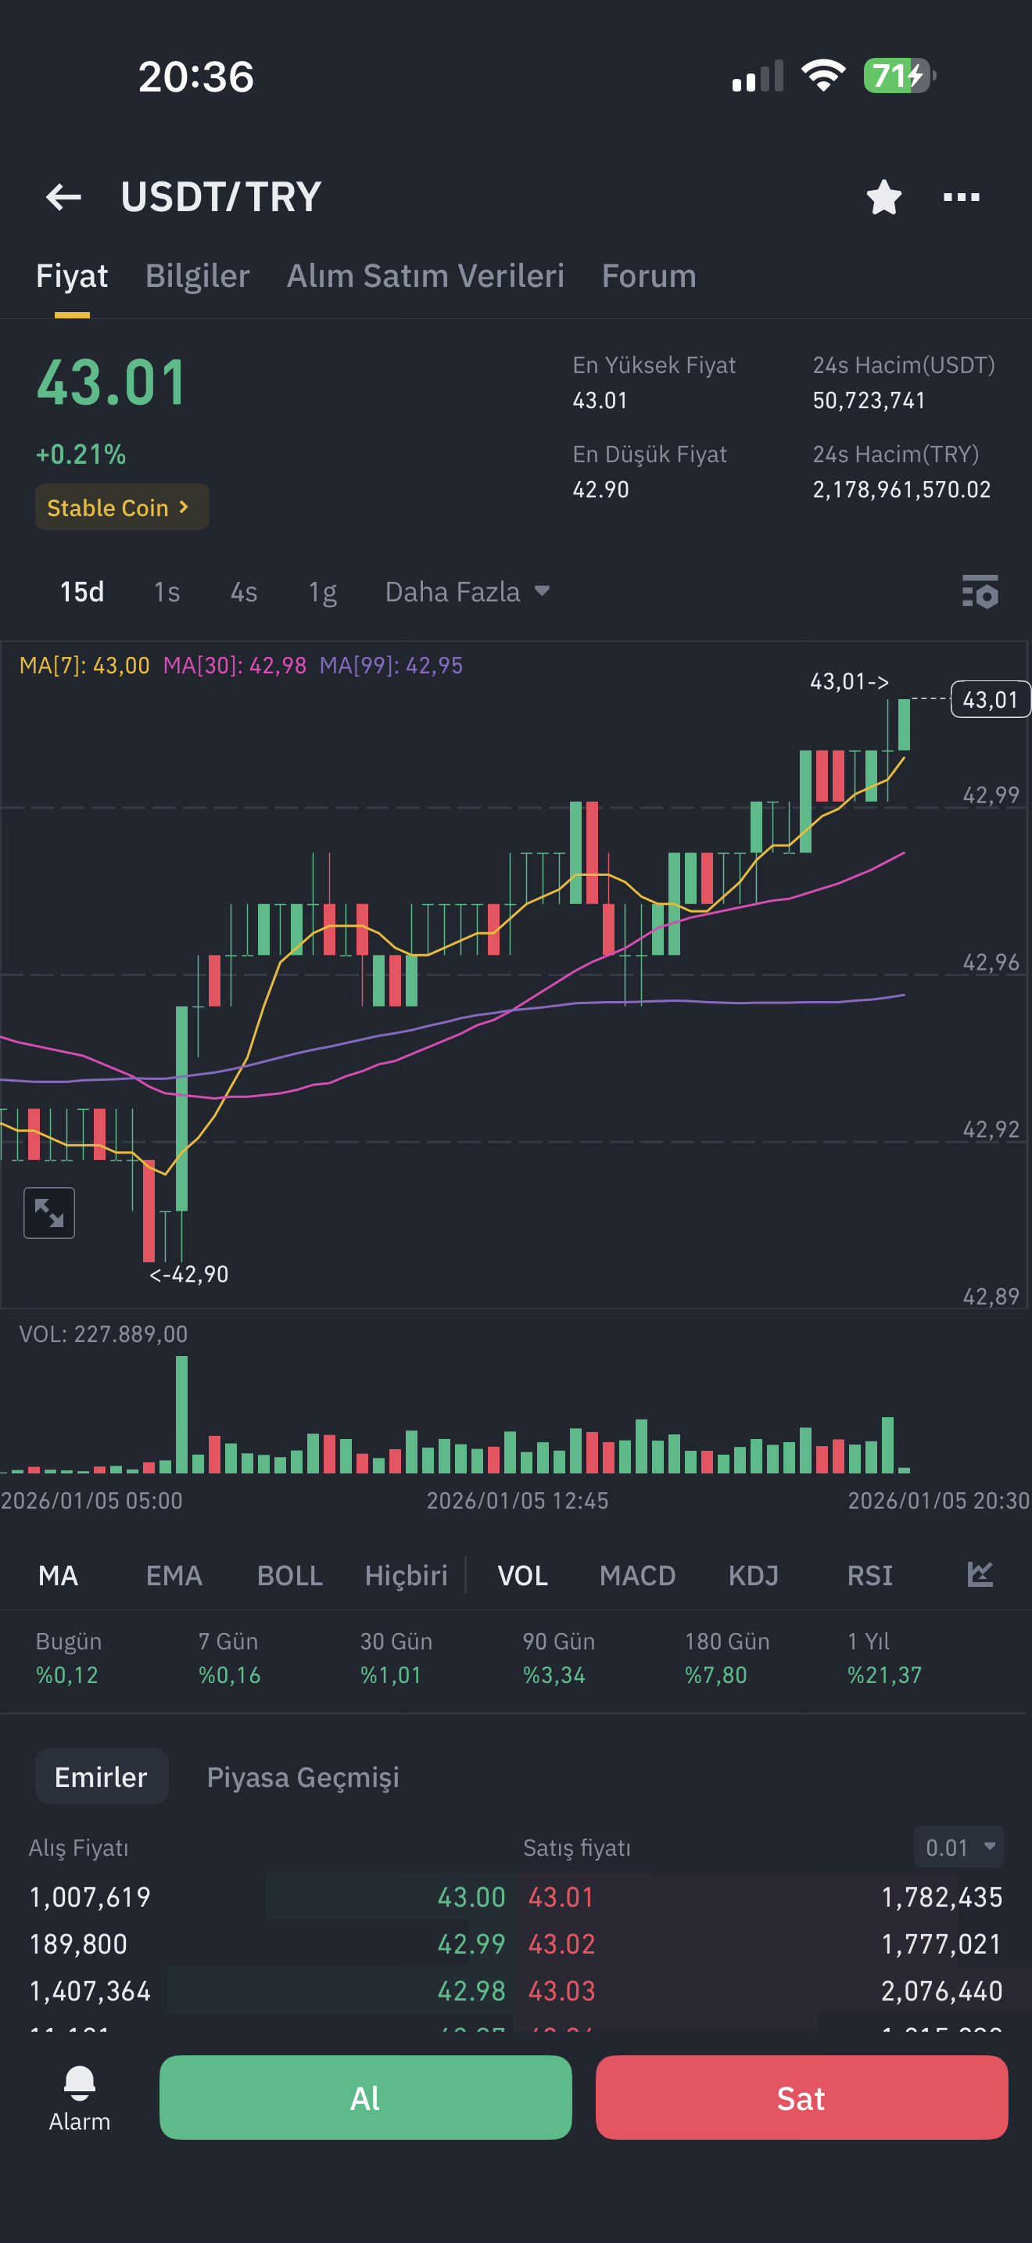The image size is (1032, 2243).
Task: Open the indicator chart icon next to RSI
Action: pos(980,1574)
